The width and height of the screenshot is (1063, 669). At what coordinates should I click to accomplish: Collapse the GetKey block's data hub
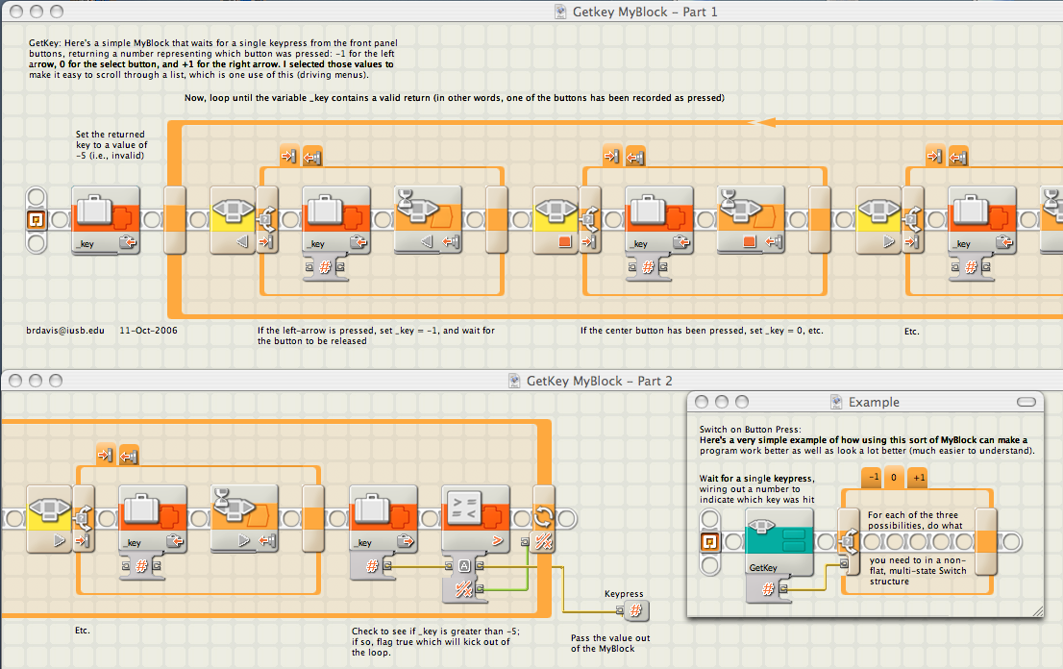pyautogui.click(x=769, y=589)
